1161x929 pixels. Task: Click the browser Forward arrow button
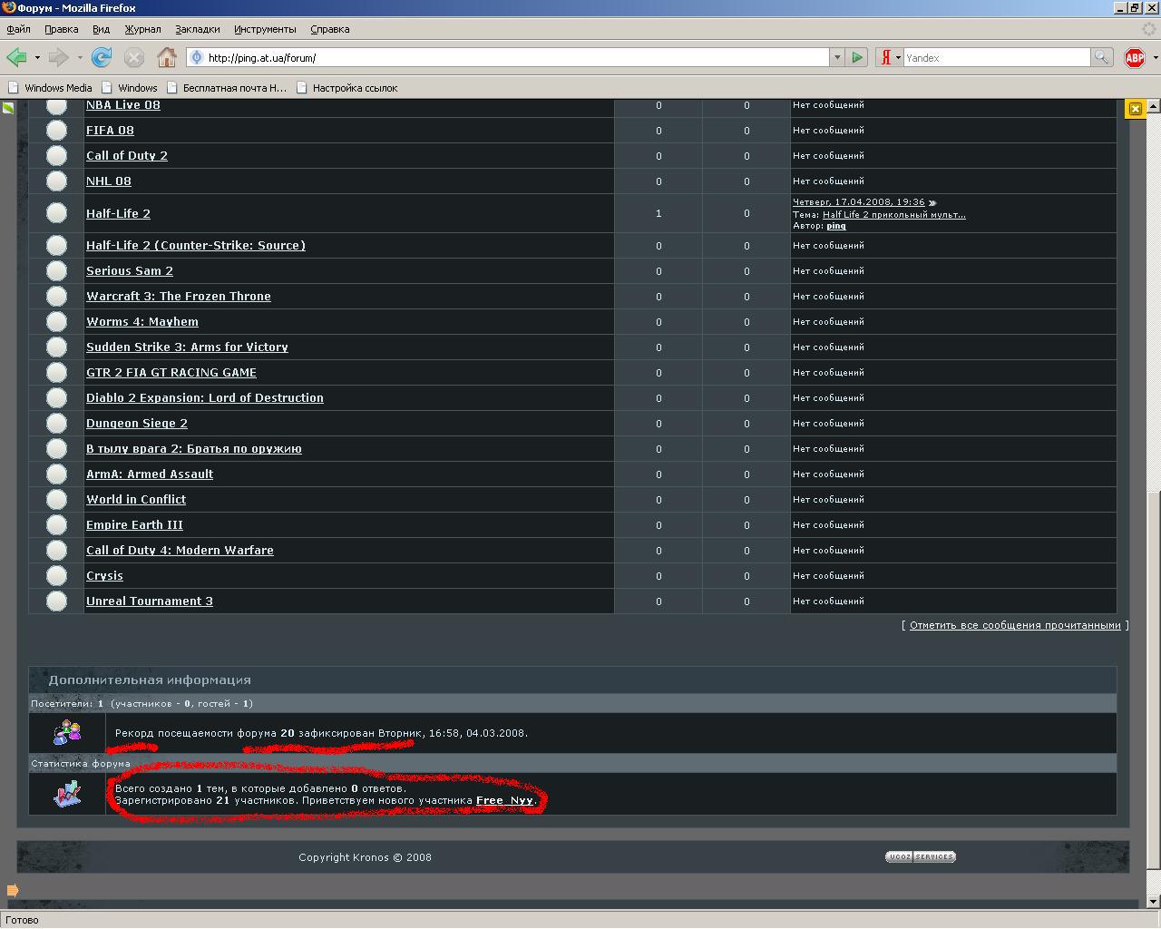(x=59, y=57)
